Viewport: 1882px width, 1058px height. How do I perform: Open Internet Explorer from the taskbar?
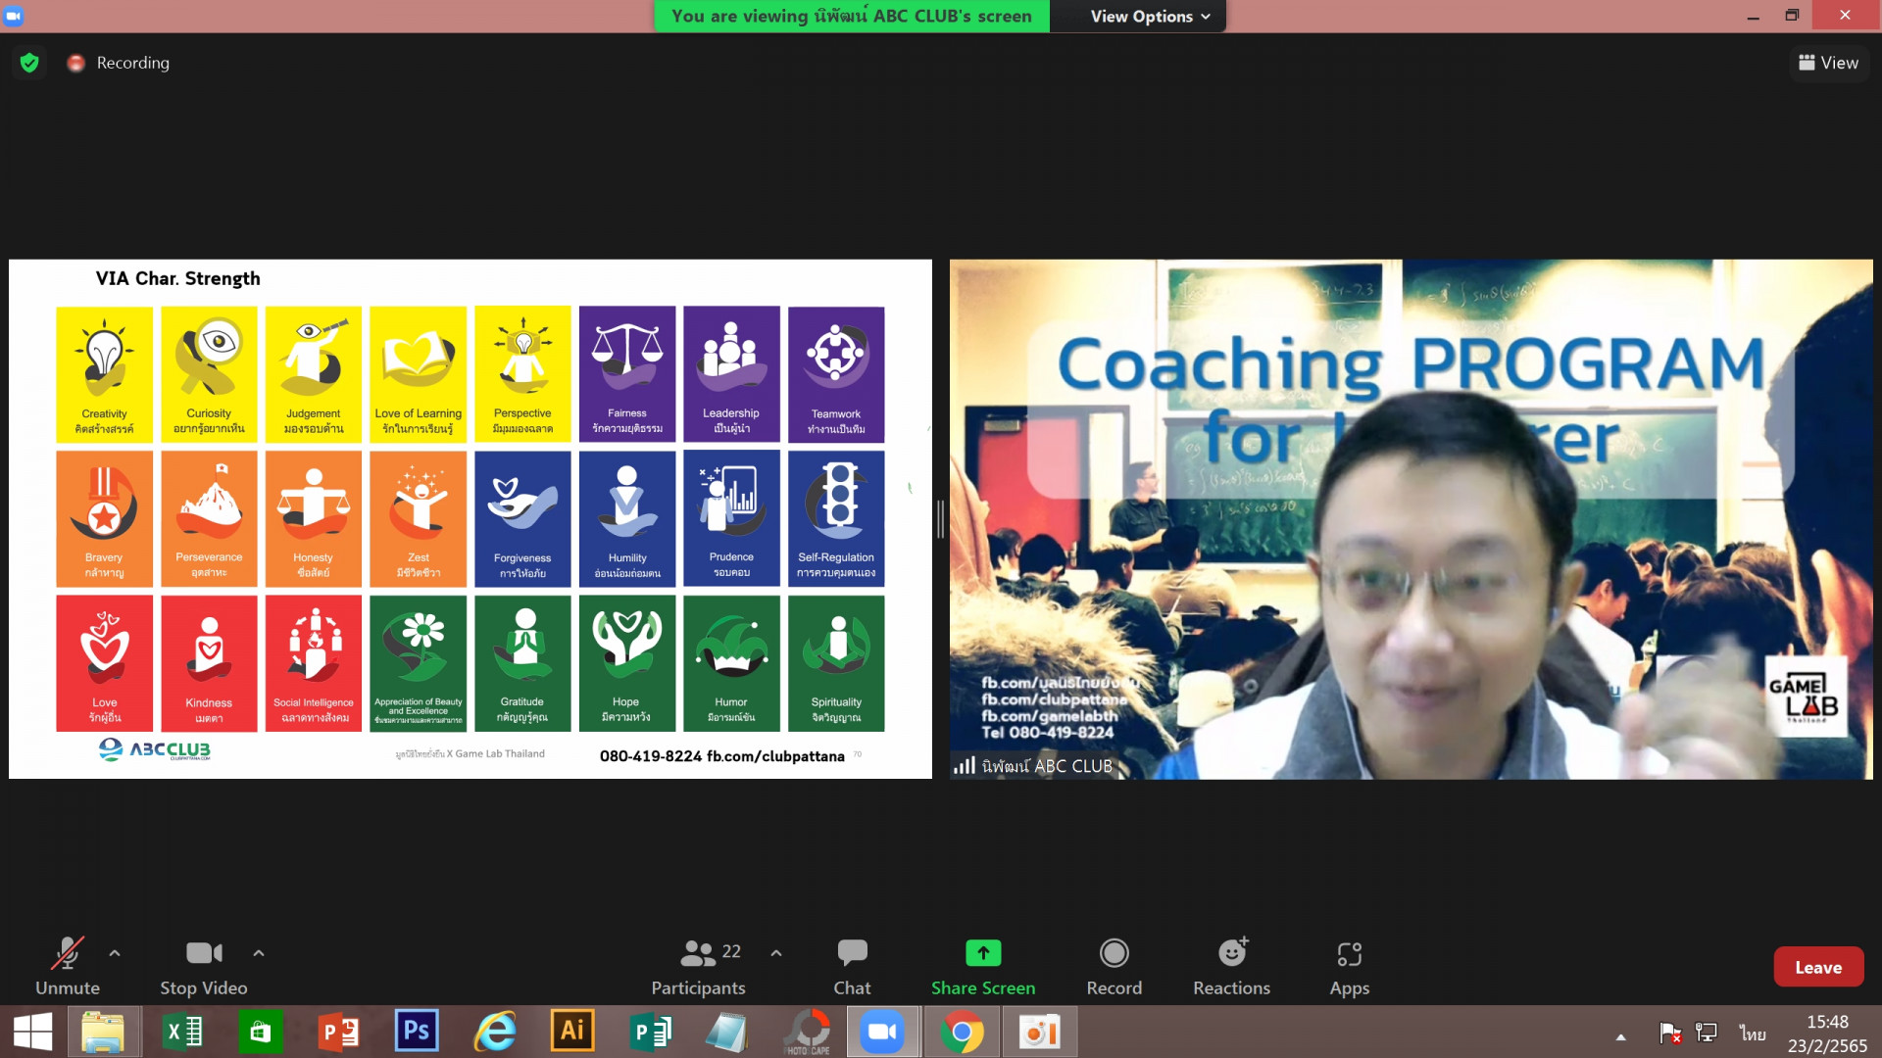point(495,1032)
